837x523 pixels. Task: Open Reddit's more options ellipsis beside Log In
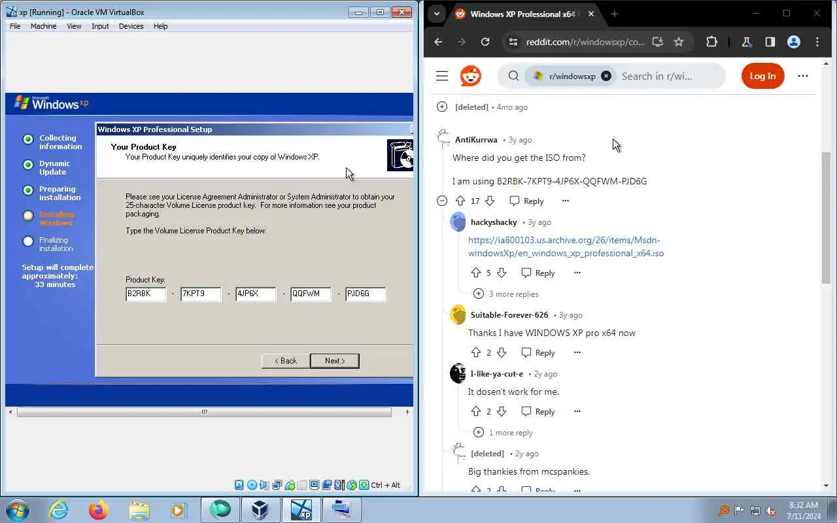(x=803, y=76)
